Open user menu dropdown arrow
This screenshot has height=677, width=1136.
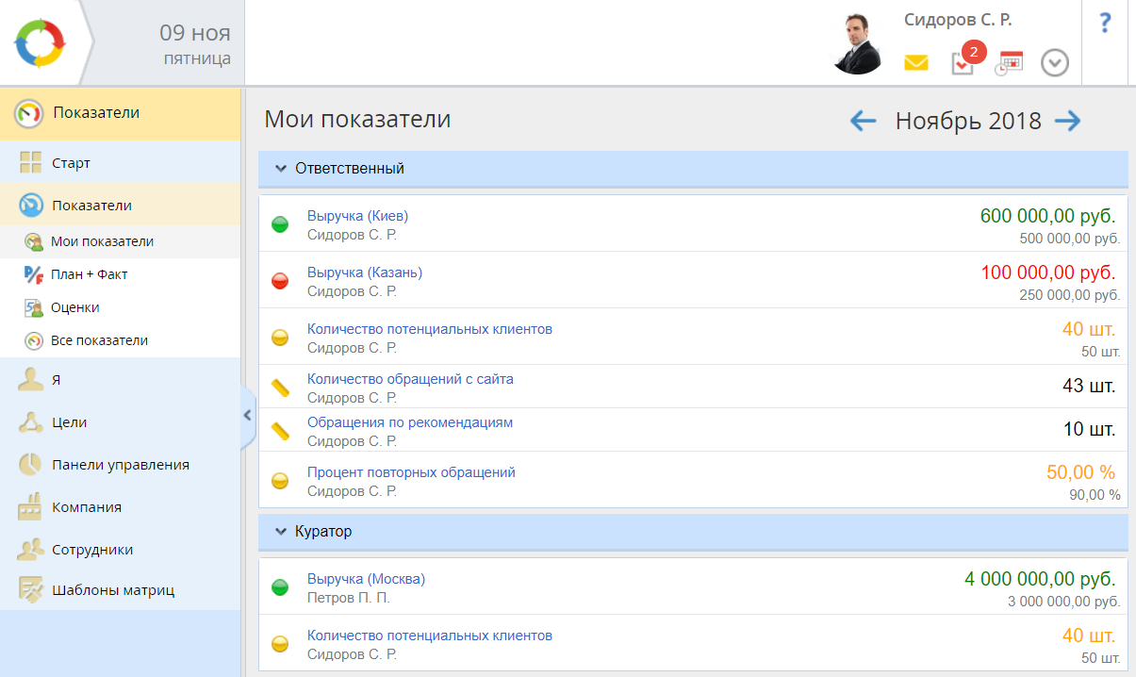(1055, 63)
